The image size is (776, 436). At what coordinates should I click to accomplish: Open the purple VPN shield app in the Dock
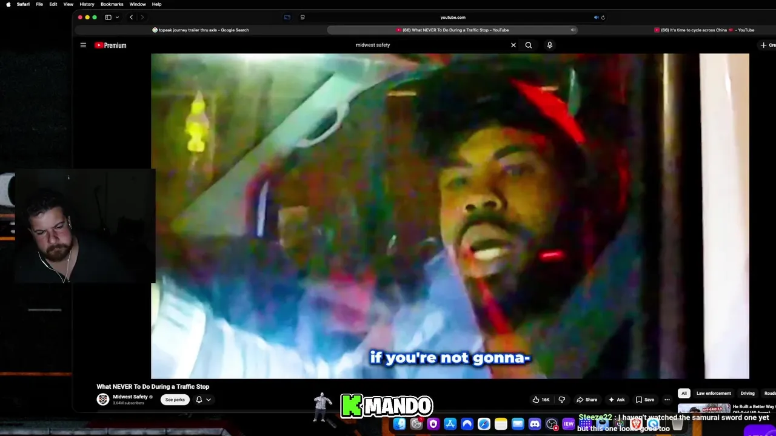click(433, 424)
